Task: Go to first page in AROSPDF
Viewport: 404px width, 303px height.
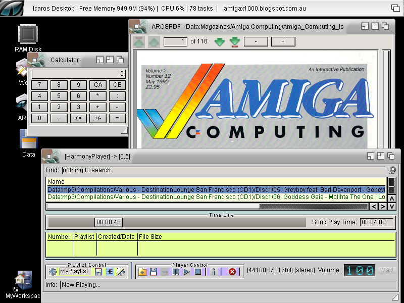Action: coord(138,41)
